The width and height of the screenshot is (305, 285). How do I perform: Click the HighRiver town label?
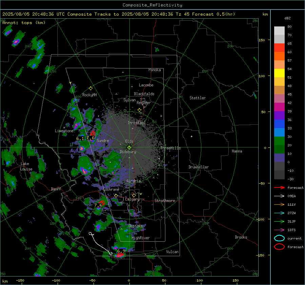[141, 238]
